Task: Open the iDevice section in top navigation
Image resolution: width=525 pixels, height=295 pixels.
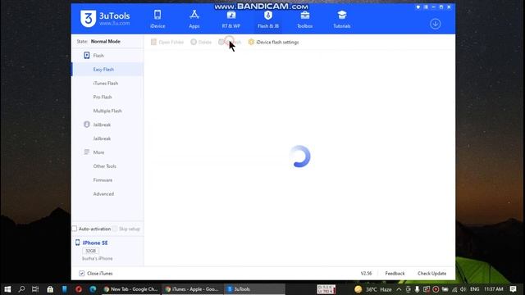Action: coord(157,20)
